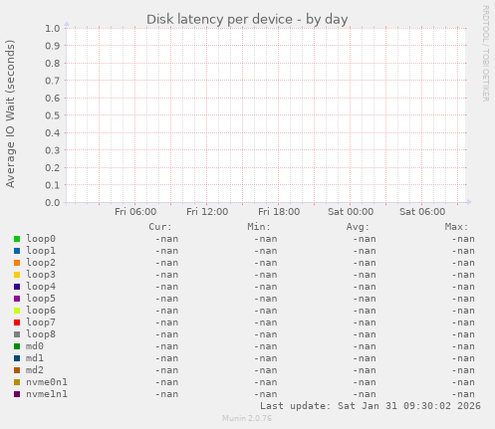This screenshot has height=429, width=495.
Task: Select the loop2 device label
Action: click(41, 263)
